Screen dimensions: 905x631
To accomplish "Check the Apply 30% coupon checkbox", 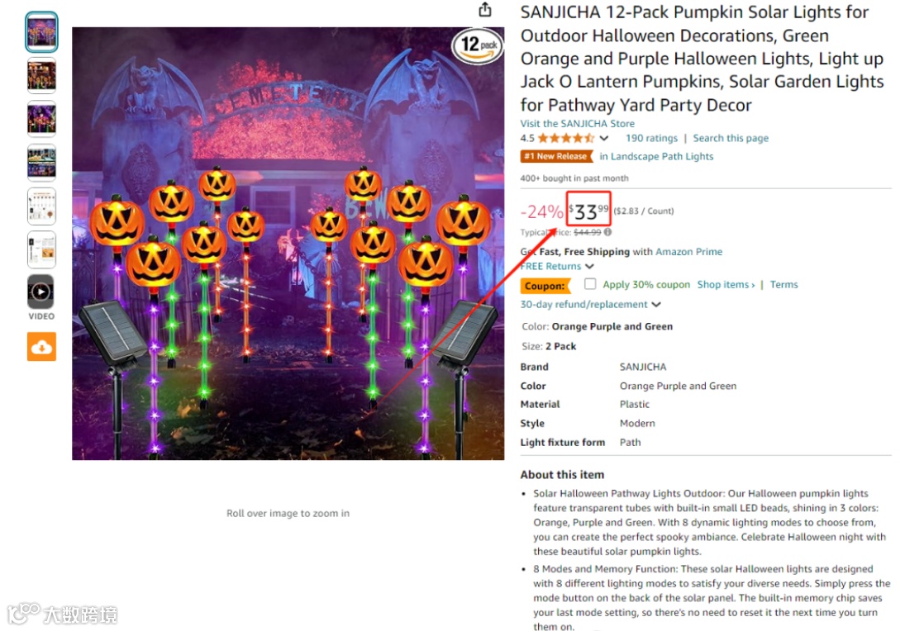I will coord(590,284).
